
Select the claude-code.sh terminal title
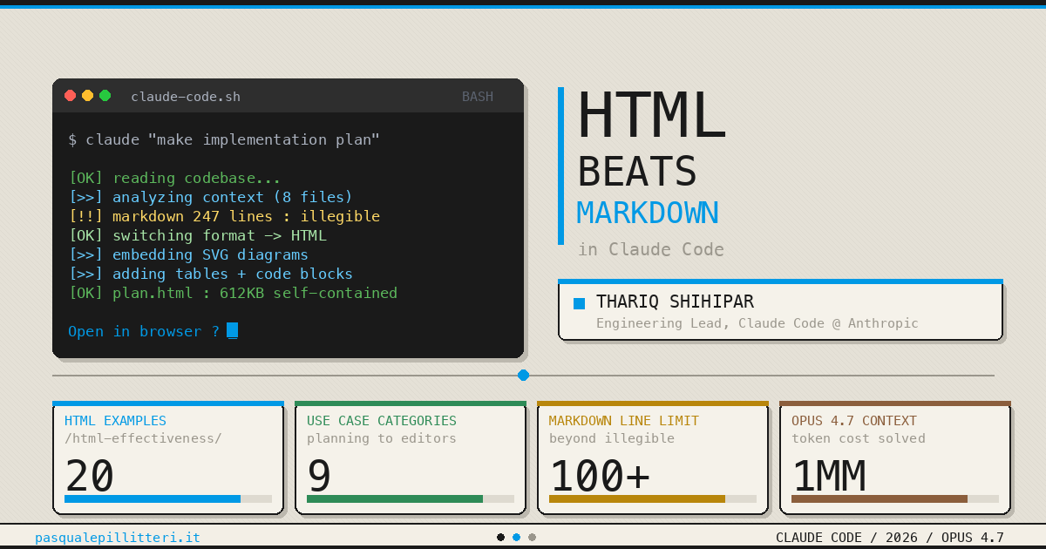click(x=186, y=97)
